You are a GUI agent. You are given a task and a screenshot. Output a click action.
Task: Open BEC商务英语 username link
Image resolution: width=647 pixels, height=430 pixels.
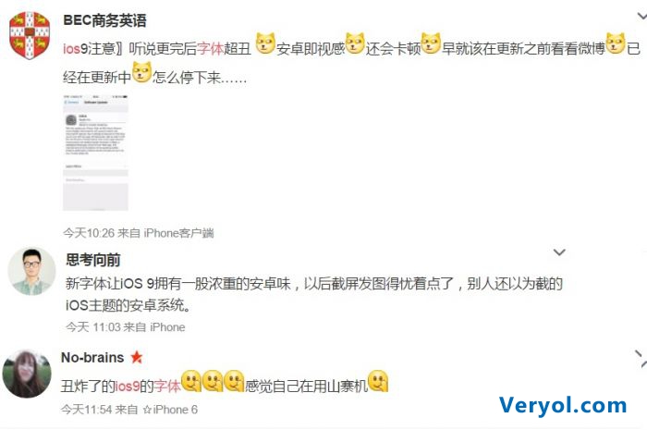pos(104,20)
